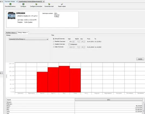
Task: Click the comparison year 2010 stepper
Action: (x=71, y=47)
